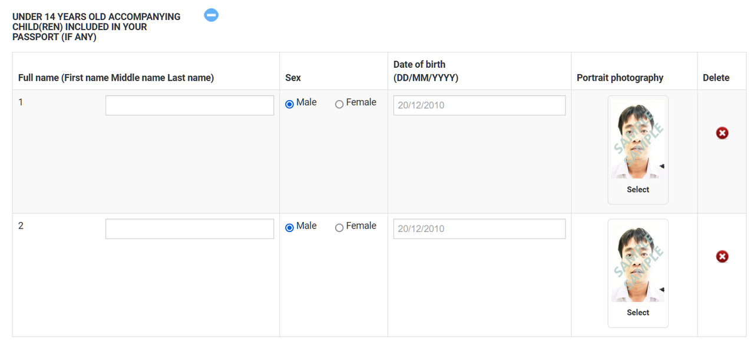Click the sample portrait photo in row 2

tap(638, 263)
